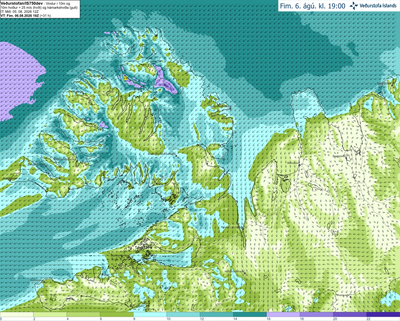Select the yellow 29 gust marker
400x321 pixels.
(125, 78)
